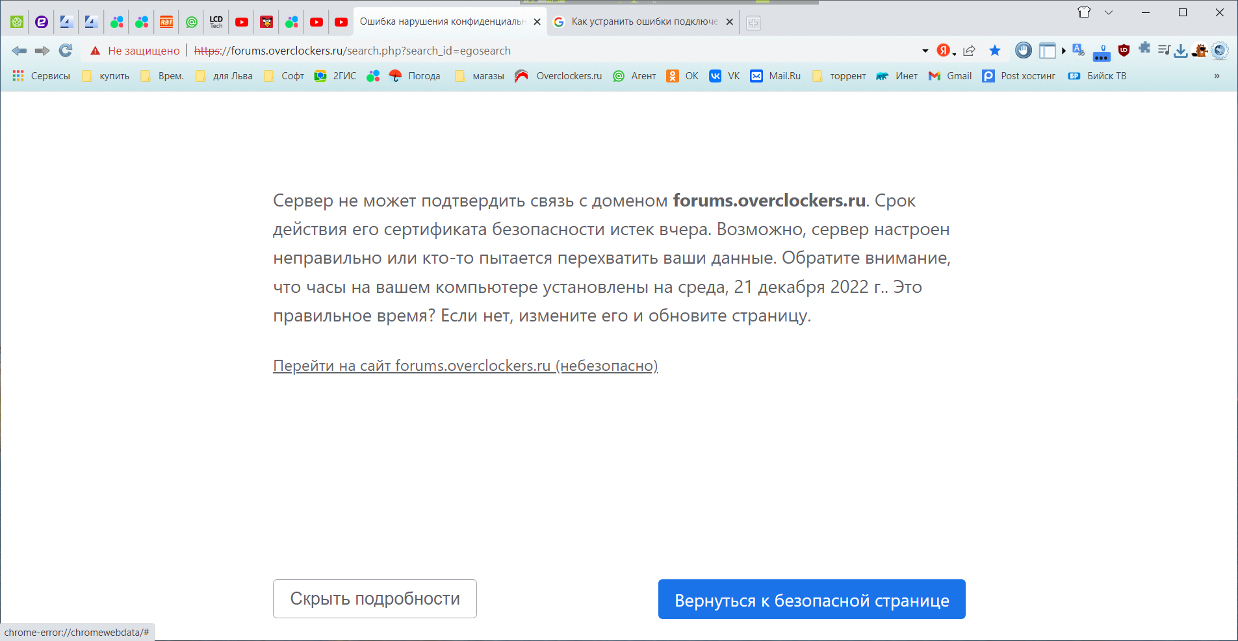Switch to the purple 'e' pinned tab
The height and width of the screenshot is (641, 1238).
pos(42,22)
